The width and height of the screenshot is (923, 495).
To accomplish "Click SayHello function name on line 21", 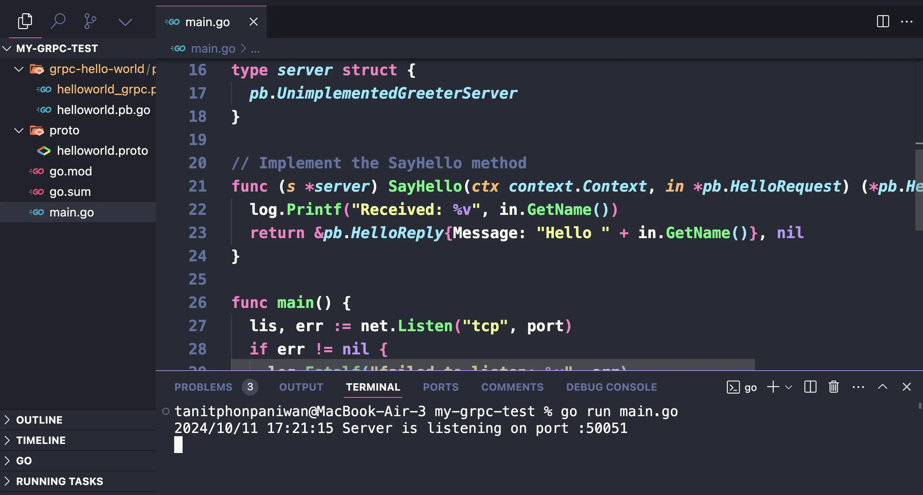I will point(425,186).
